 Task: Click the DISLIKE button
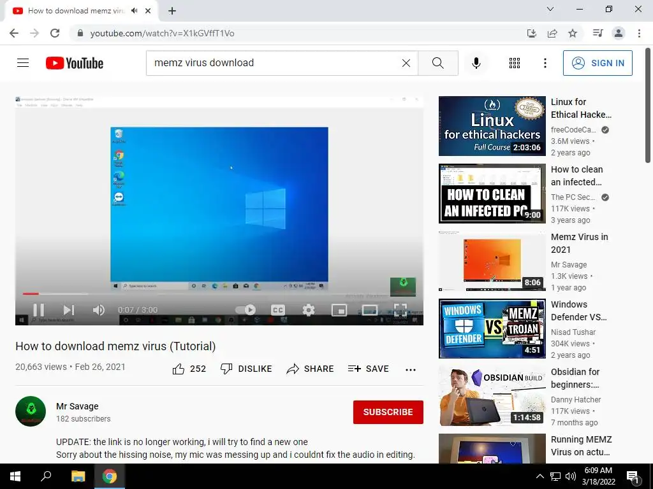coord(246,369)
